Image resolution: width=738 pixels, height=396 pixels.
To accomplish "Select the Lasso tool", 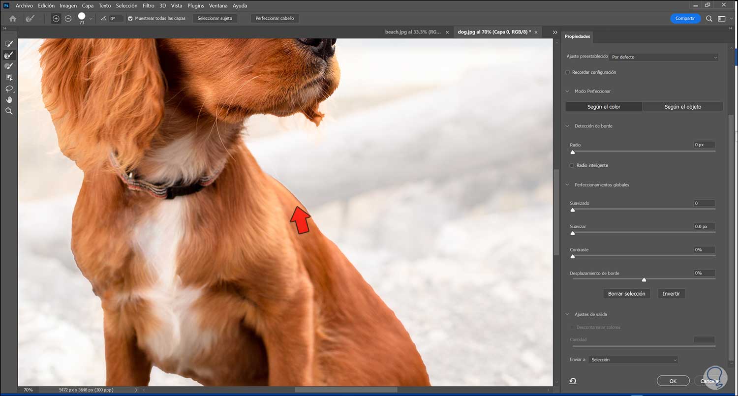I will tap(9, 89).
